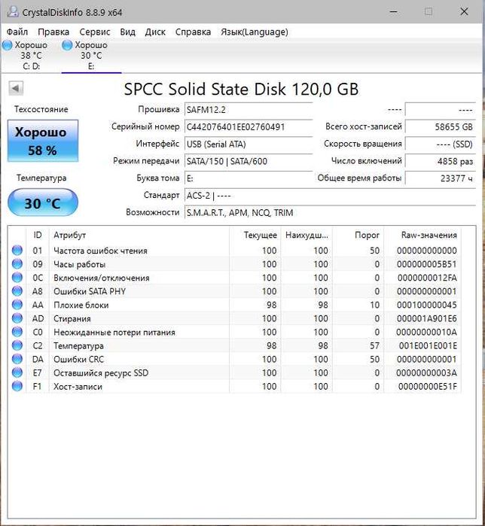
Task: Open the Язык(Language) menu
Action: pyautogui.click(x=255, y=32)
